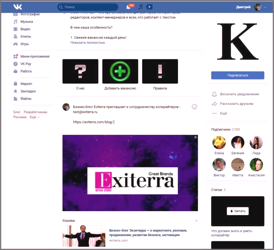
Task: Open the Дмитрий profile name
Action: pyautogui.click(x=243, y=7)
